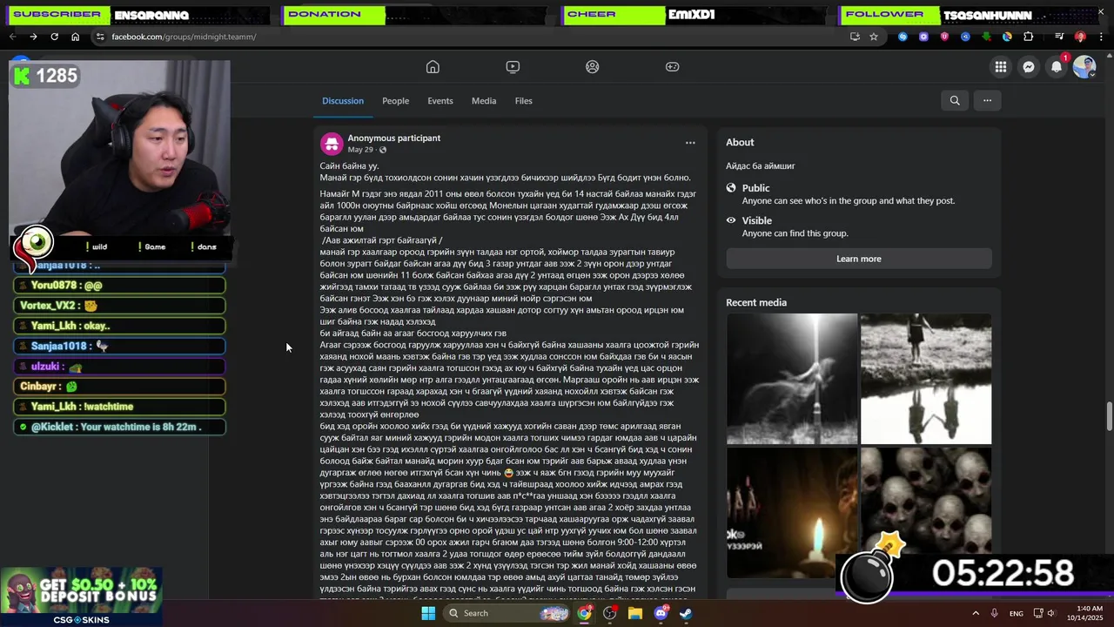The image size is (1114, 627).
Task: Open the Facebook Menu grid icon
Action: [x=1001, y=67]
